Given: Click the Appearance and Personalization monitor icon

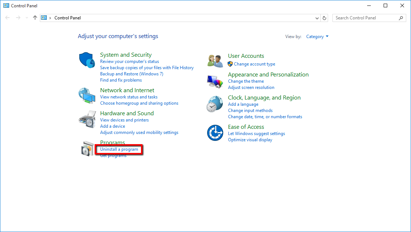Looking at the screenshot, I should (x=215, y=82).
